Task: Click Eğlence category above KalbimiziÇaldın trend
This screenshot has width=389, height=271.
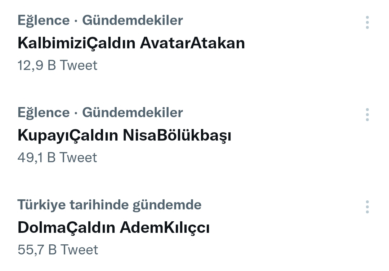Action: [43, 21]
